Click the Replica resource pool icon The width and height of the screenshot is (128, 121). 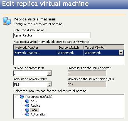click(x=27, y=106)
